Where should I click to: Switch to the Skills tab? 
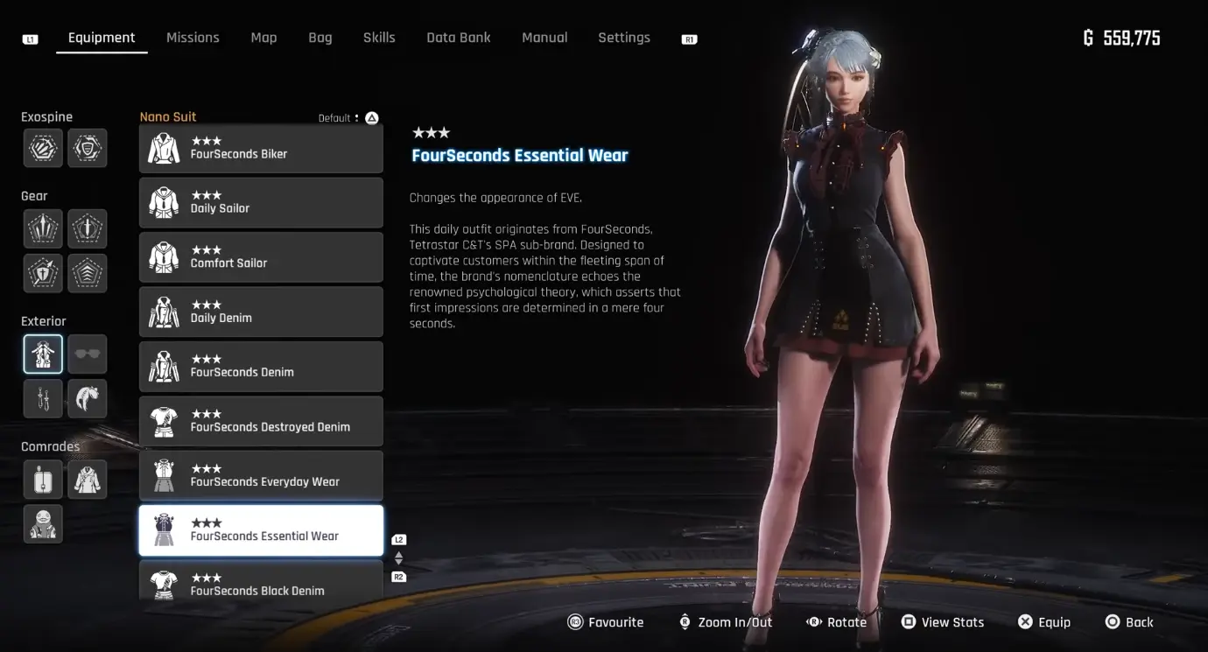379,38
